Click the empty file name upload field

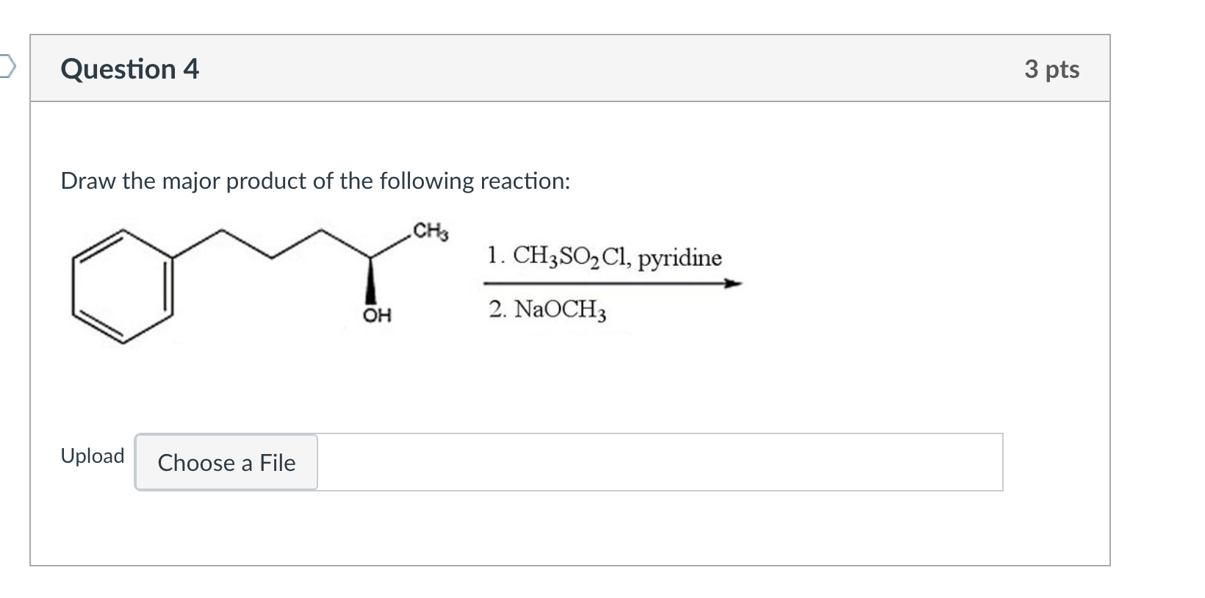[x=659, y=462]
